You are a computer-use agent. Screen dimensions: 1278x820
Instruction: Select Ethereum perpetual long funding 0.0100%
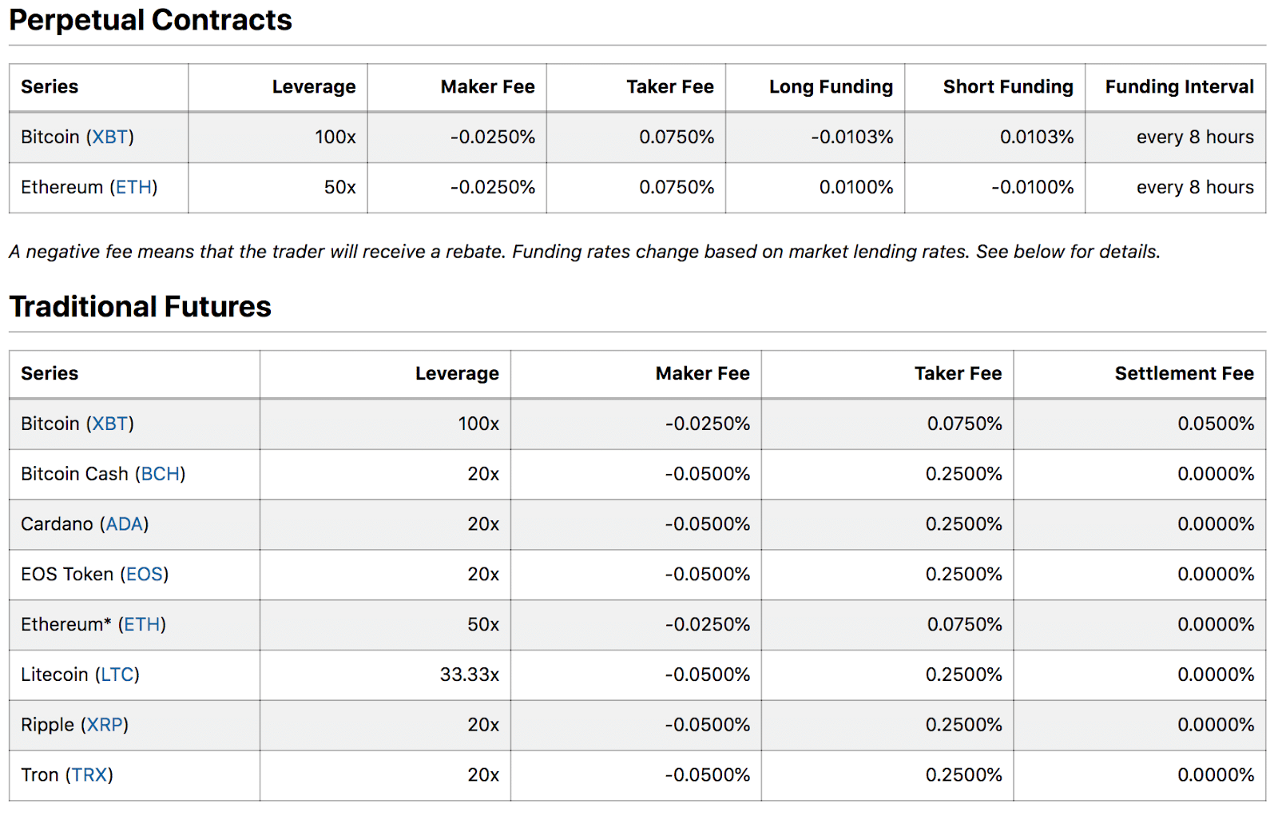(x=856, y=188)
